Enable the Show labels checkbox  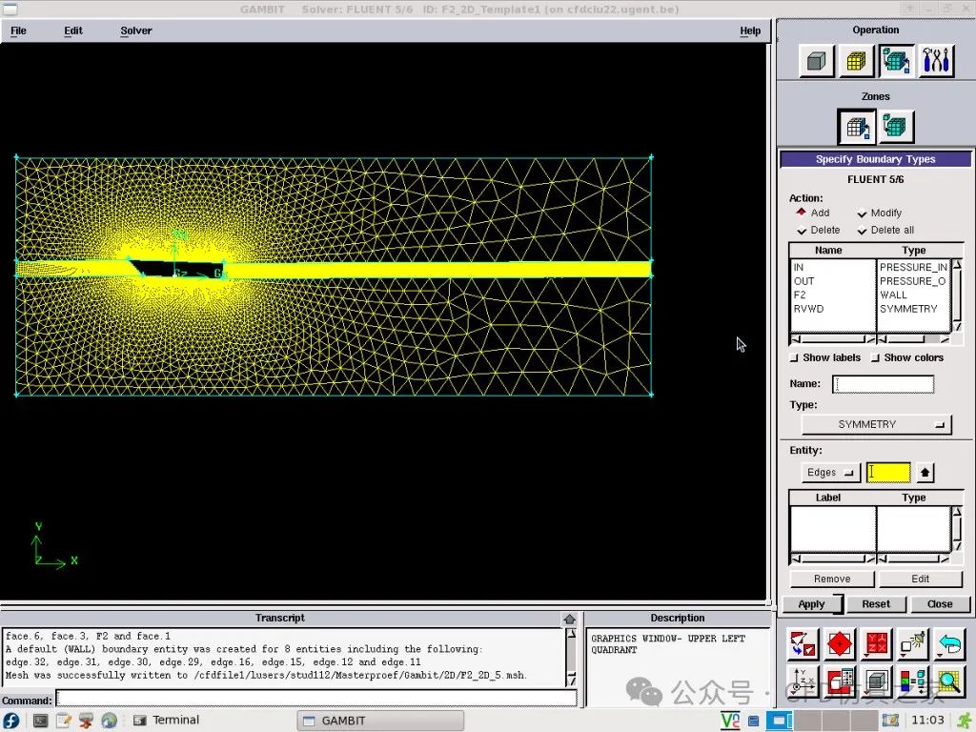pos(824,358)
